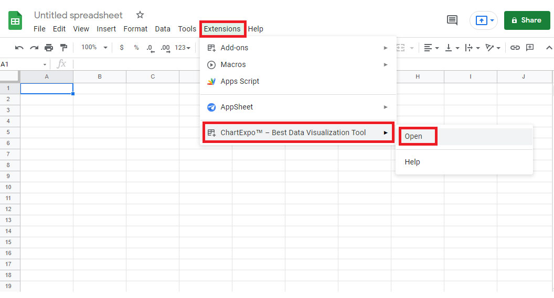Select the Paint format tool
Viewport: 554px width, 298px height.
[63, 48]
